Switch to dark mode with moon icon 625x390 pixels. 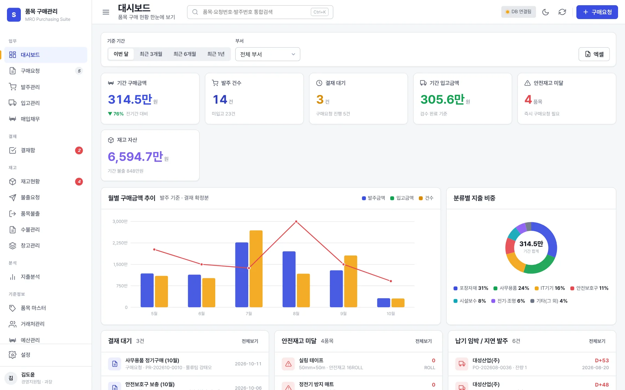coord(545,12)
